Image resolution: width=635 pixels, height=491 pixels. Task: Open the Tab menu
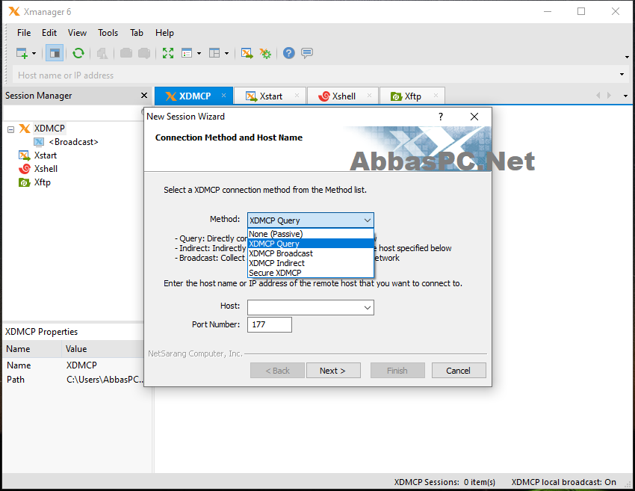137,33
